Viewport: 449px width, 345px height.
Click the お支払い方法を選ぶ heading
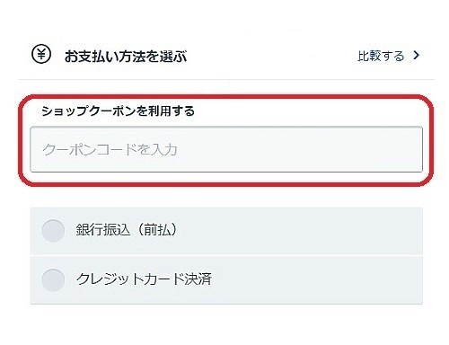[x=126, y=57]
